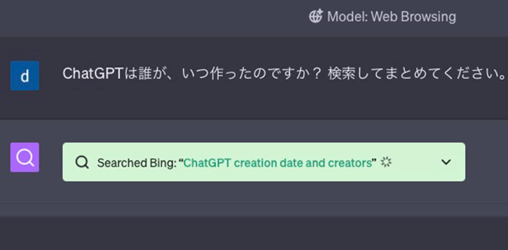Click the loading spinner after search query
The width and height of the screenshot is (508, 250).
[386, 162]
